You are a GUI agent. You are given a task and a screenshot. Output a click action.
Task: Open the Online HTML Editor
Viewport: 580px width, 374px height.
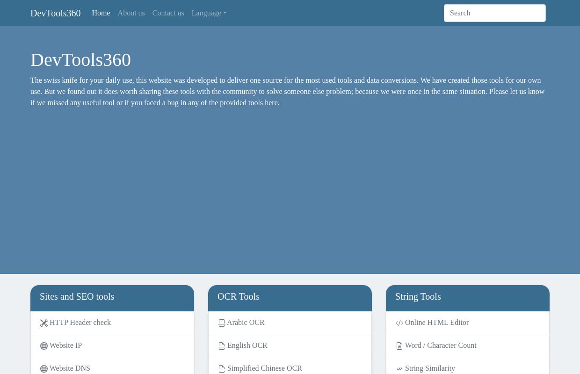[436, 322]
